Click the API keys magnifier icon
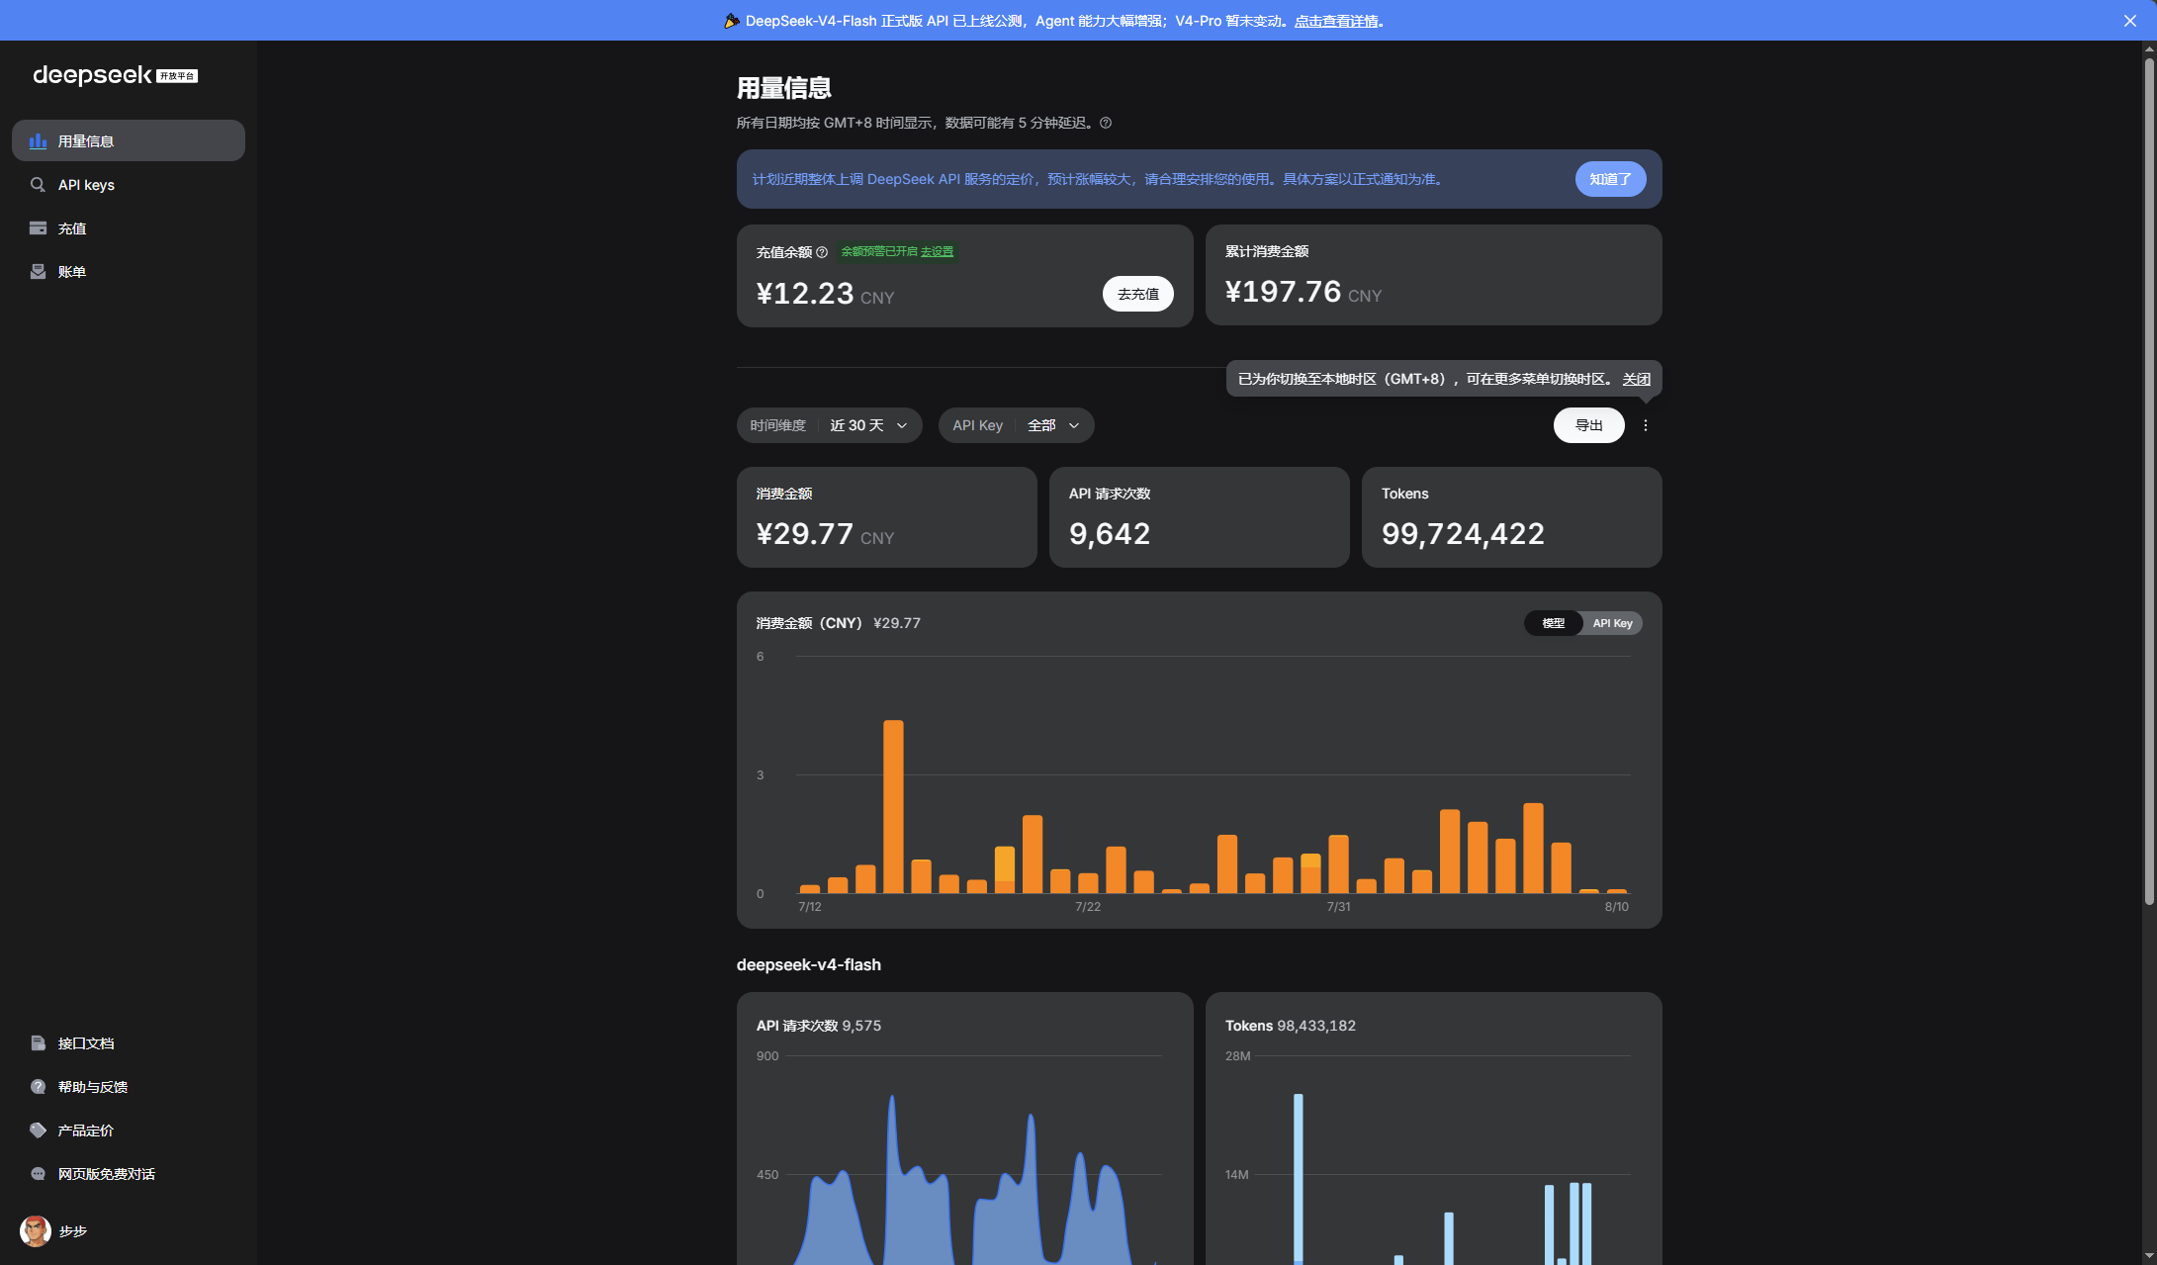 [38, 185]
